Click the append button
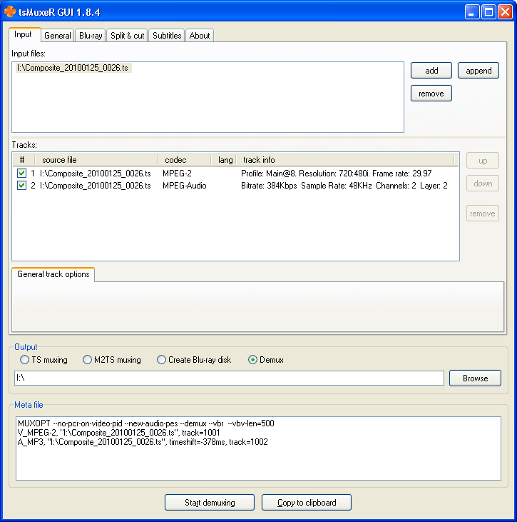The image size is (517, 522). coord(478,71)
